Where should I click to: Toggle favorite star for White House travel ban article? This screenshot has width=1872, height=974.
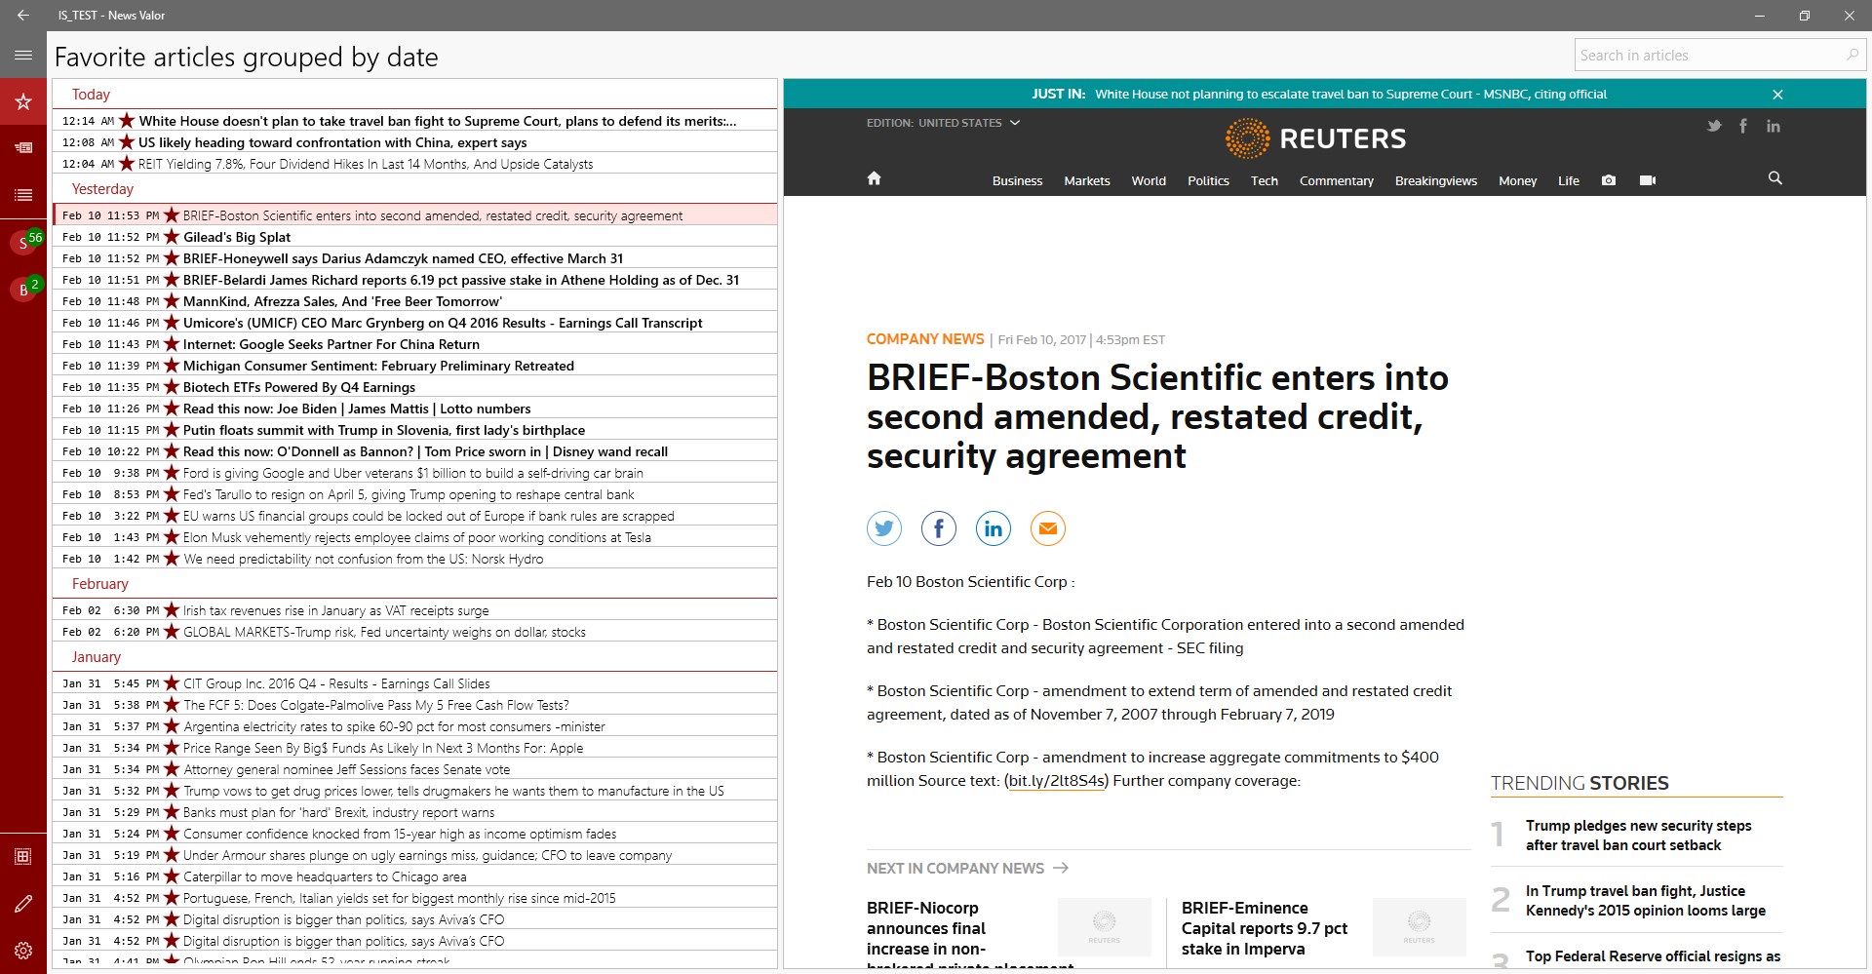[127, 121]
